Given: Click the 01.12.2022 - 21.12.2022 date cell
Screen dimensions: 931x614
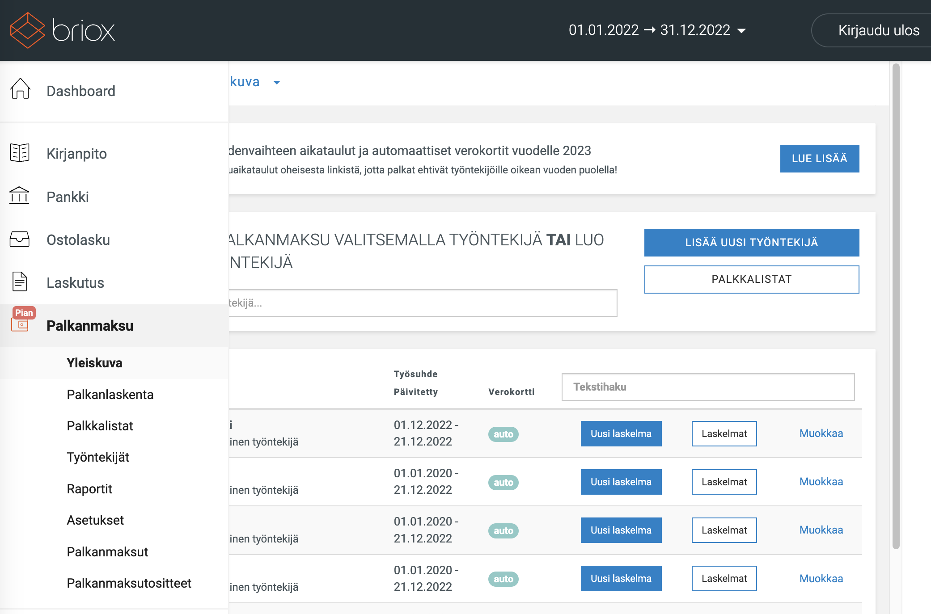Looking at the screenshot, I should (426, 433).
